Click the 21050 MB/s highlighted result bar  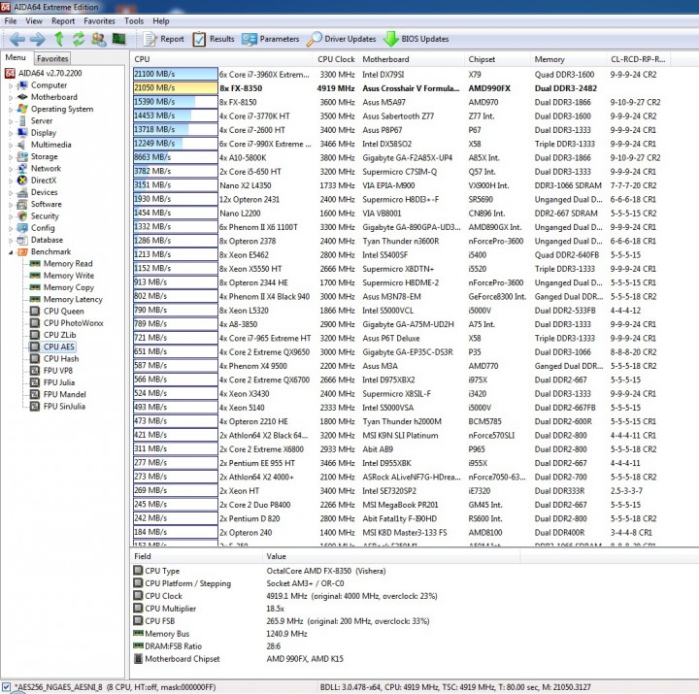tap(175, 87)
